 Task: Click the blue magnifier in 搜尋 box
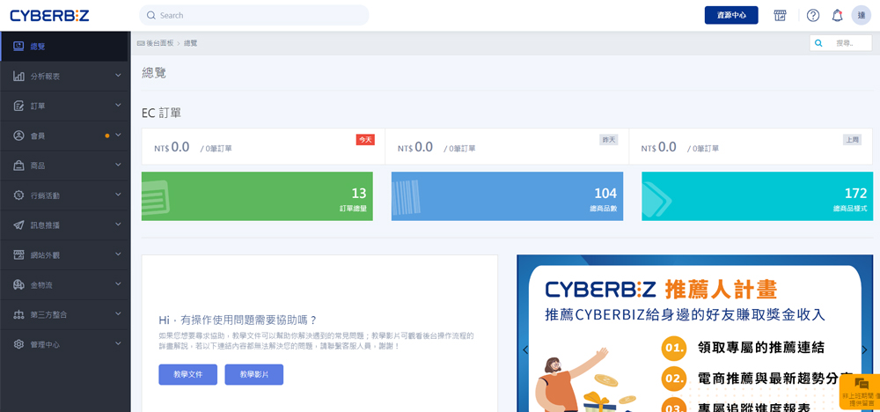click(818, 42)
